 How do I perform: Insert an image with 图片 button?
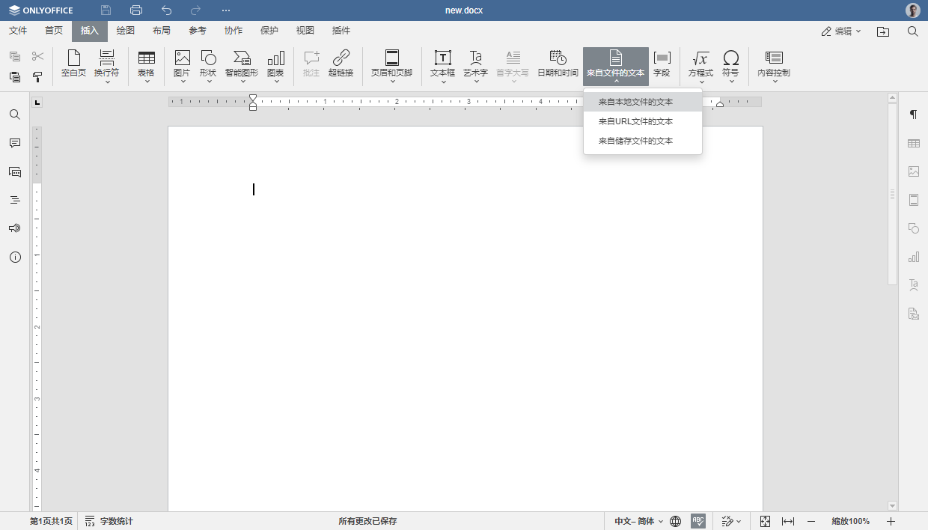coord(182,64)
